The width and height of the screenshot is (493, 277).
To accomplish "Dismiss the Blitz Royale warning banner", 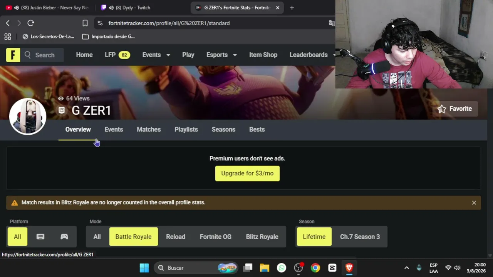I will pos(474,203).
